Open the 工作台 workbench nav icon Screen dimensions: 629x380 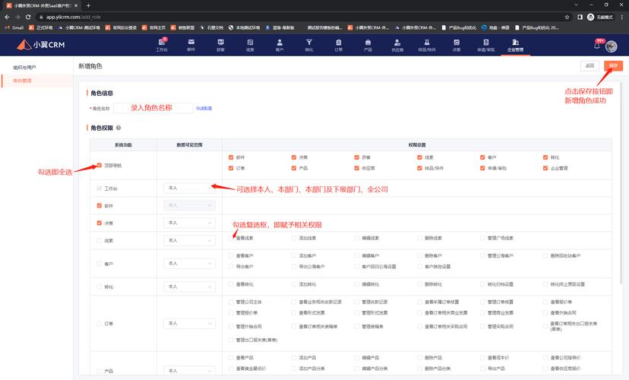(x=162, y=45)
